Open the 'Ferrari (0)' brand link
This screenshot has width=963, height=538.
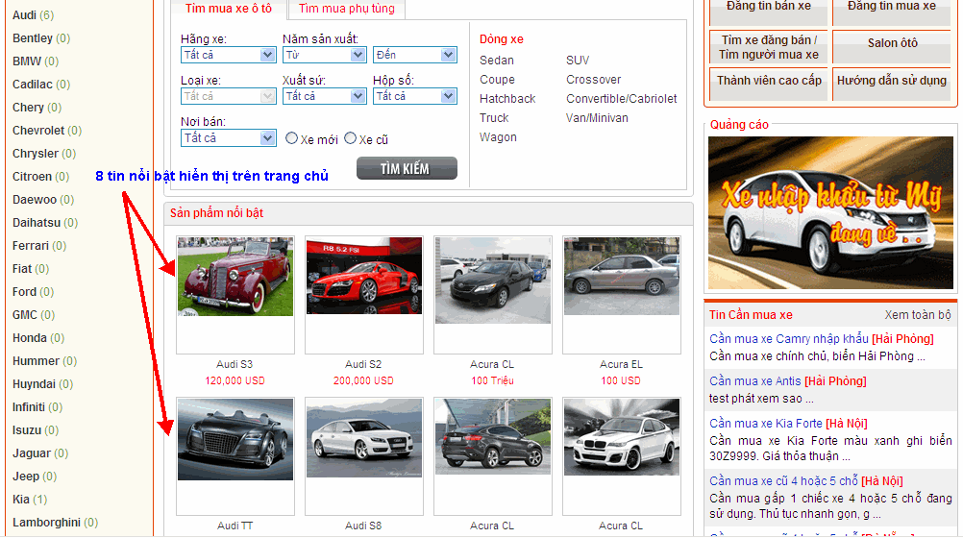(39, 246)
